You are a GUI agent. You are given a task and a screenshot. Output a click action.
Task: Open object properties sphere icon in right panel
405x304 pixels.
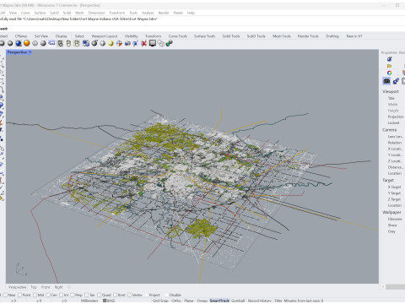pos(389,59)
